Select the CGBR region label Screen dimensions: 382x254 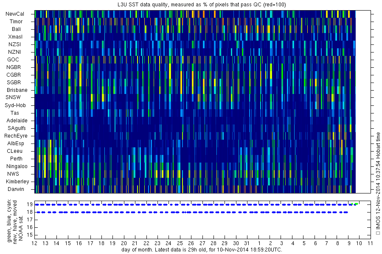14,75
